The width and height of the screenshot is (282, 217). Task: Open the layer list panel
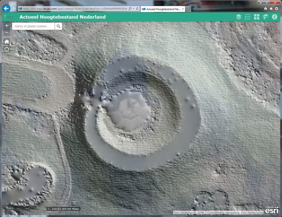point(239,17)
